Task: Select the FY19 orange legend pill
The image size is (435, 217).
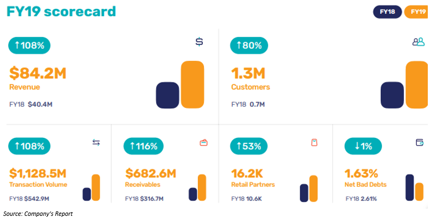Action: (416, 12)
